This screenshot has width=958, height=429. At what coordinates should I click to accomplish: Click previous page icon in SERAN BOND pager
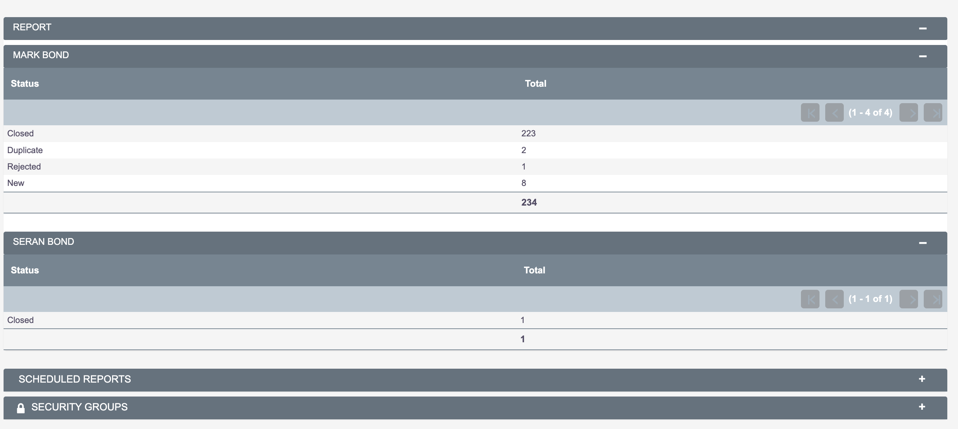(834, 299)
